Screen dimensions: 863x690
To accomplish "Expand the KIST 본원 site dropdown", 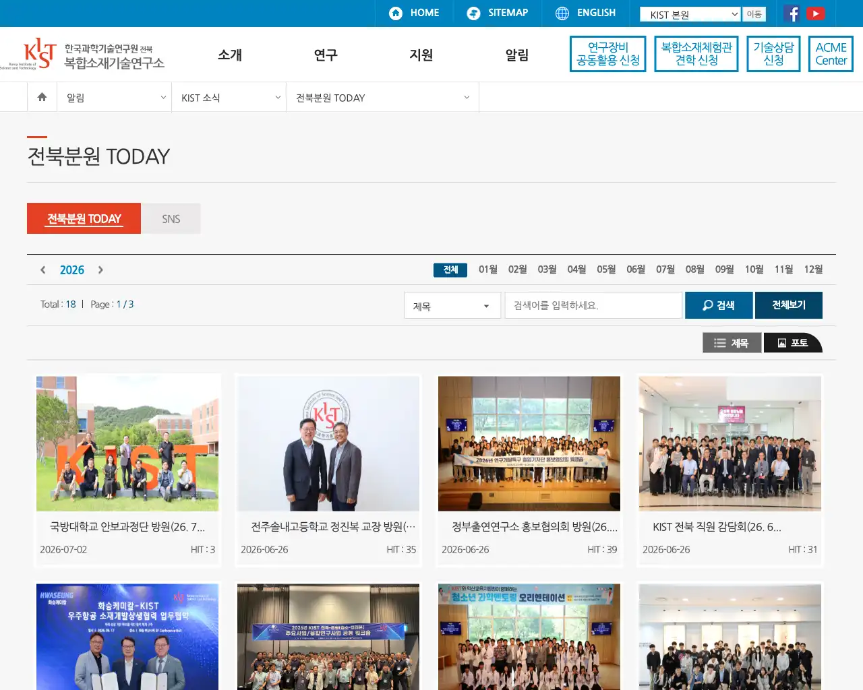I will tap(690, 14).
